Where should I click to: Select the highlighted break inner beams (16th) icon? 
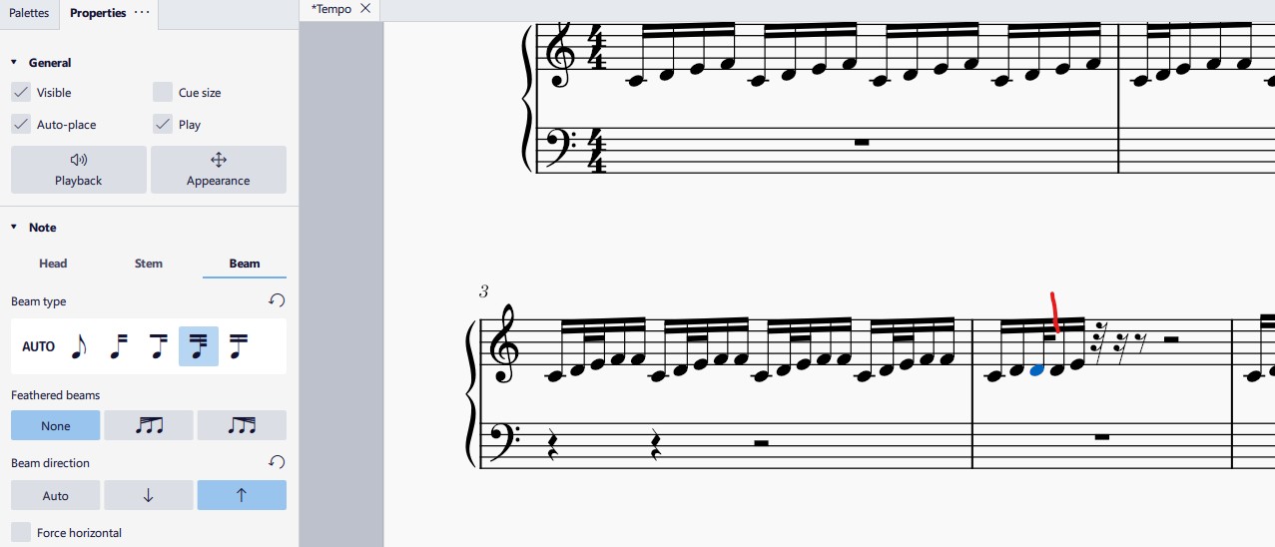[199, 346]
